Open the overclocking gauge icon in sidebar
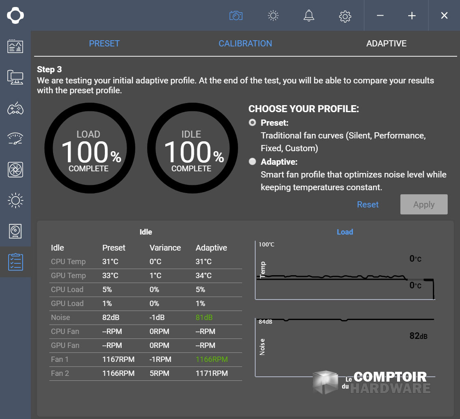Image resolution: width=460 pixels, height=419 pixels. point(15,138)
